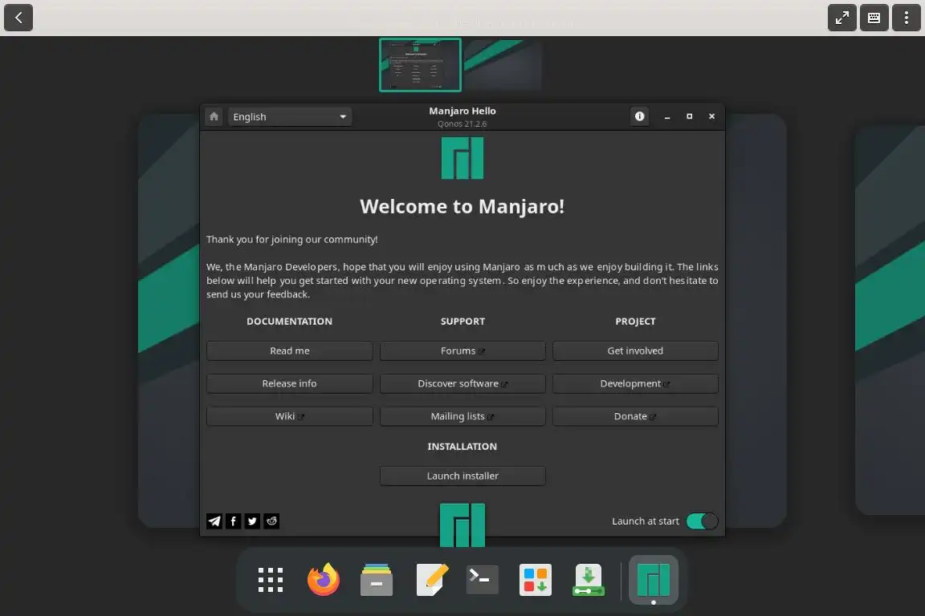Open the Telegram social icon
925x616 pixels.
pos(214,521)
